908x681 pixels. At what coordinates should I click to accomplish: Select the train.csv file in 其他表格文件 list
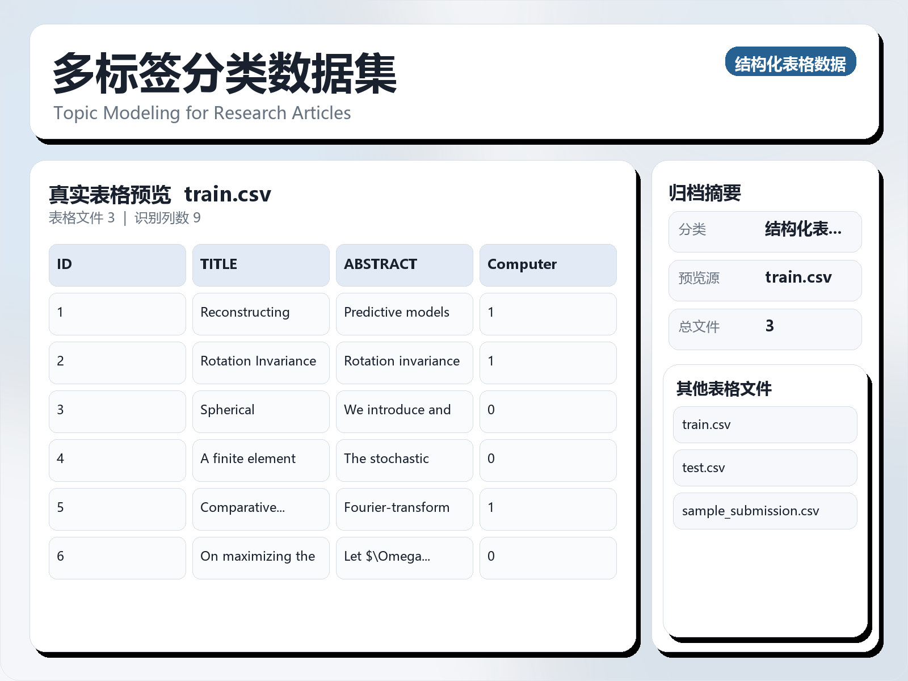764,424
